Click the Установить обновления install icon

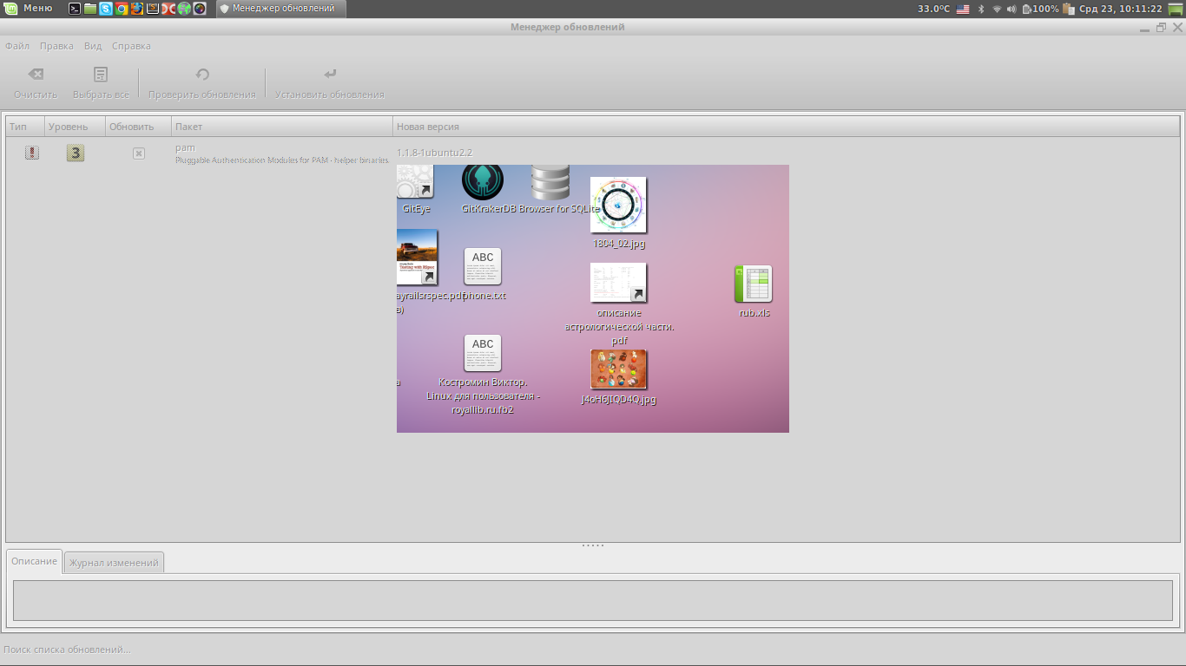click(x=330, y=75)
